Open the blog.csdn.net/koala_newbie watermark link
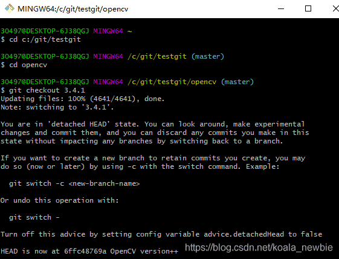 pos(259,248)
